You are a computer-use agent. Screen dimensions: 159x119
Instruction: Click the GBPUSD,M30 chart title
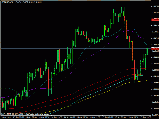point(7,2)
